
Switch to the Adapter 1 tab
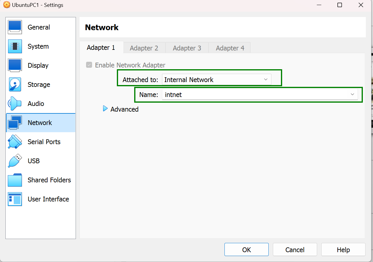click(101, 48)
